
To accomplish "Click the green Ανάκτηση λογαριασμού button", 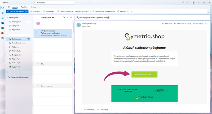I will [x=144, y=74].
